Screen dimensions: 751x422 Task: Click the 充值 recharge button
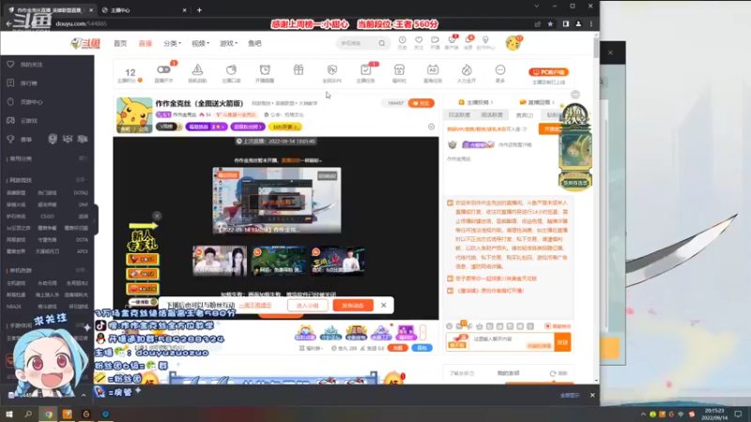(x=397, y=348)
